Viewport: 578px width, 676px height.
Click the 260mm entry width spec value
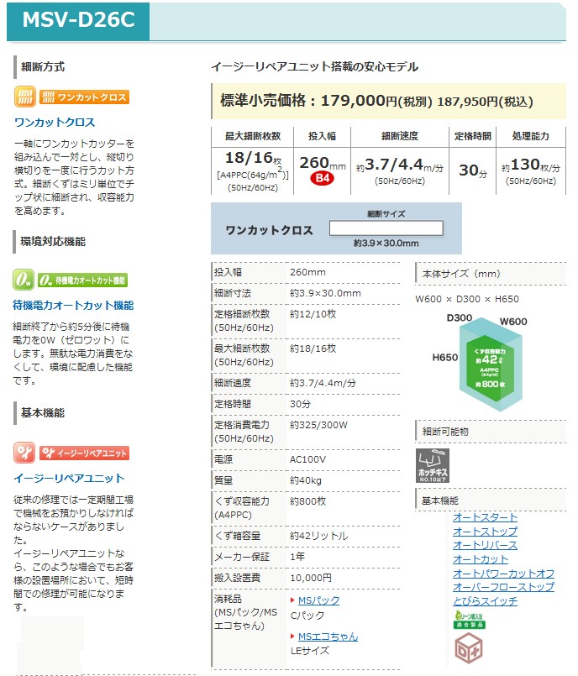(x=307, y=272)
